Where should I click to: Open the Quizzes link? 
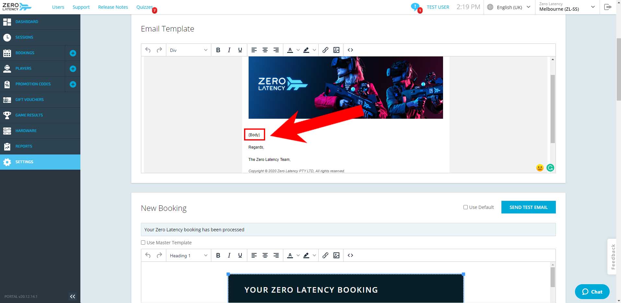tap(145, 7)
